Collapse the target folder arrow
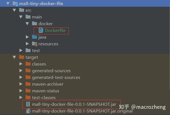Viewport: 170px width, 115px height. (14, 57)
